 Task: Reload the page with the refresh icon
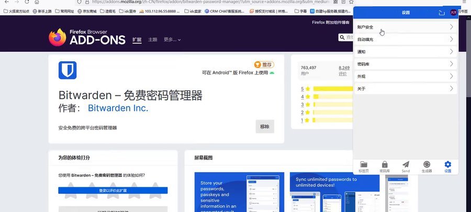[x=27, y=2]
